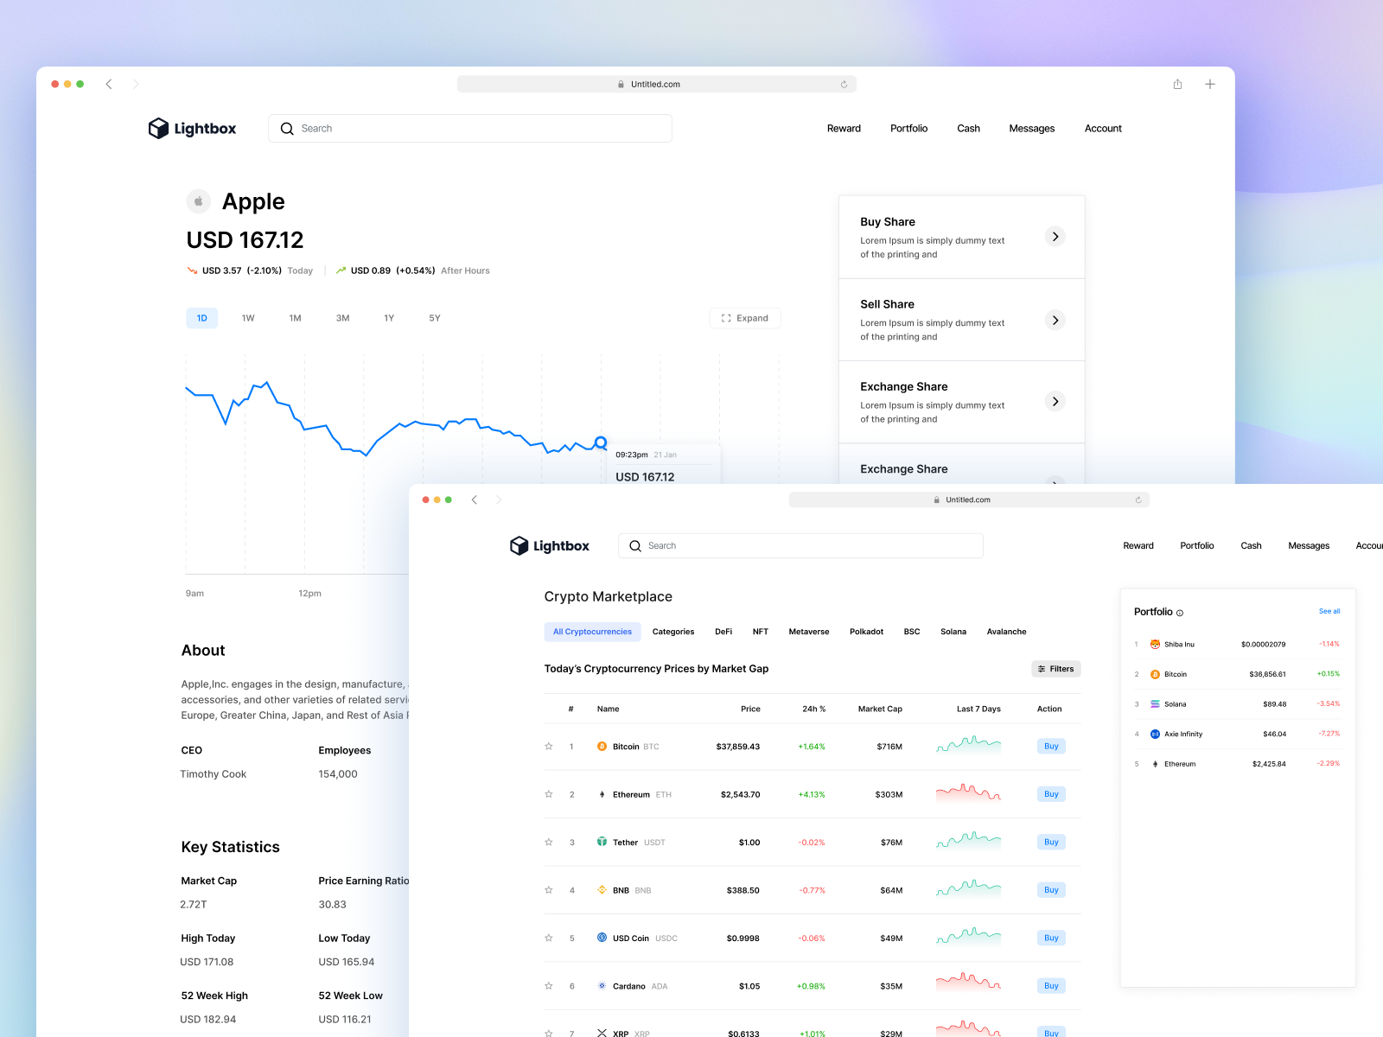Star the Cardano row

coord(548,985)
